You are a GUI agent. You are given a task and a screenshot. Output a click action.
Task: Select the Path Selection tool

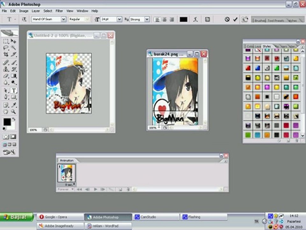pos(6,90)
